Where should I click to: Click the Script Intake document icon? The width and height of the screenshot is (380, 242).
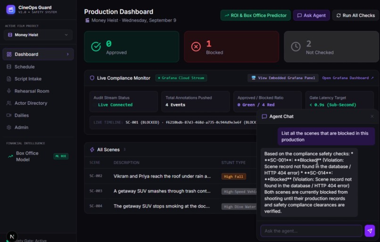[x=9, y=79]
